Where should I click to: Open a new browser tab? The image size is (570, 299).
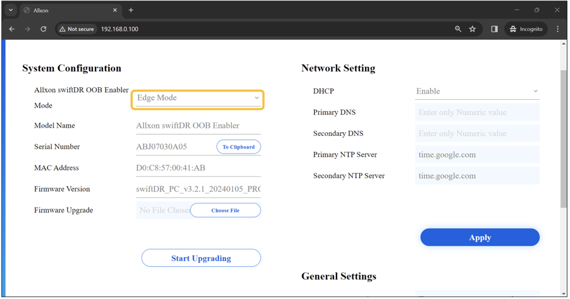[x=131, y=10]
